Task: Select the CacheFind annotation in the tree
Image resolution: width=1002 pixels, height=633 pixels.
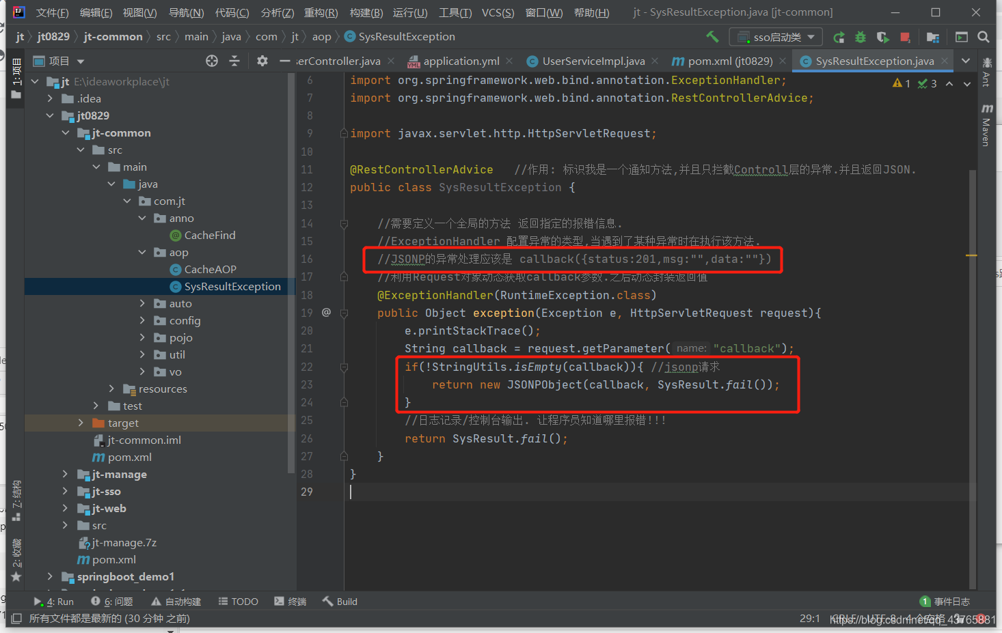Action: coord(202,235)
